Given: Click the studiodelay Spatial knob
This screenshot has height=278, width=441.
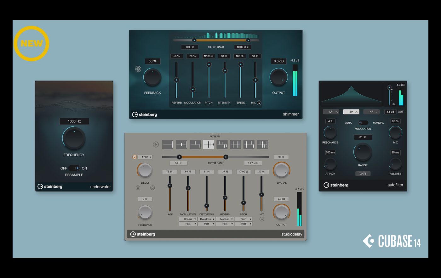Looking at the screenshot, I should pos(282,170).
